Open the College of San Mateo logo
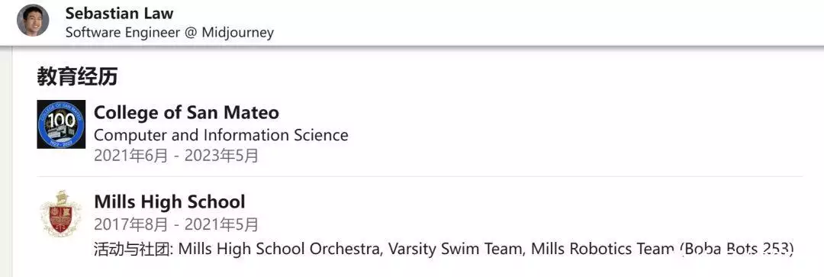Image resolution: width=824 pixels, height=277 pixels. click(61, 124)
